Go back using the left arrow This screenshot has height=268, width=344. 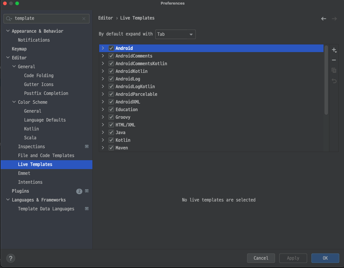click(323, 19)
